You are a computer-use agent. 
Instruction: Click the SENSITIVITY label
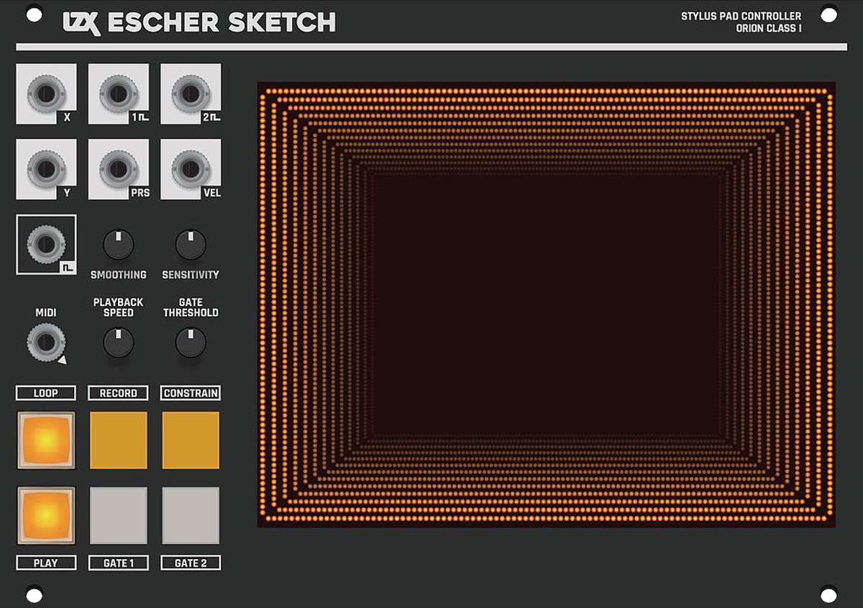(191, 275)
